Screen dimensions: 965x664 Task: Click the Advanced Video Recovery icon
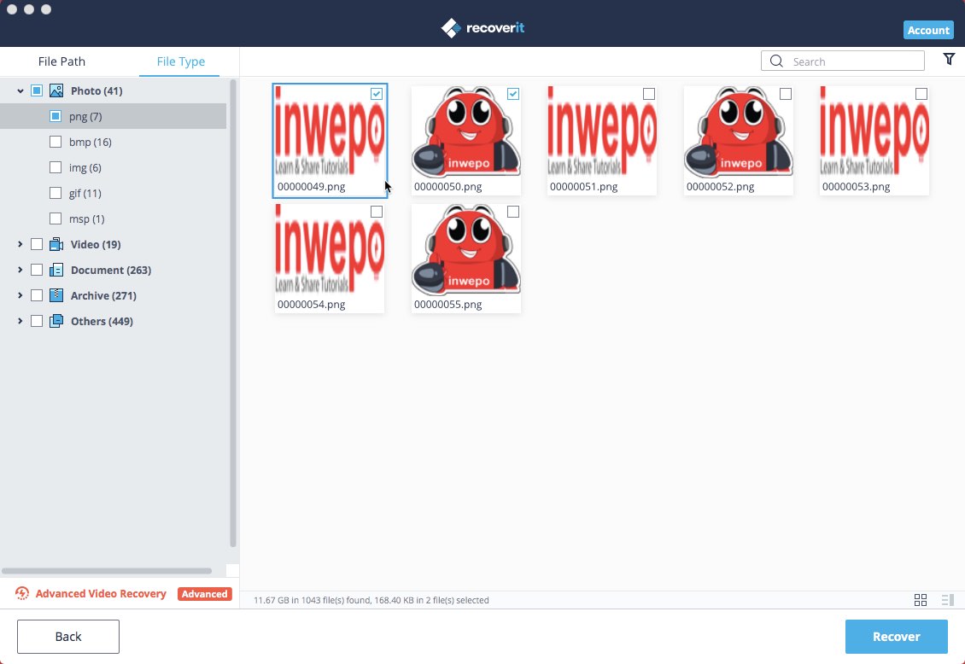(22, 593)
